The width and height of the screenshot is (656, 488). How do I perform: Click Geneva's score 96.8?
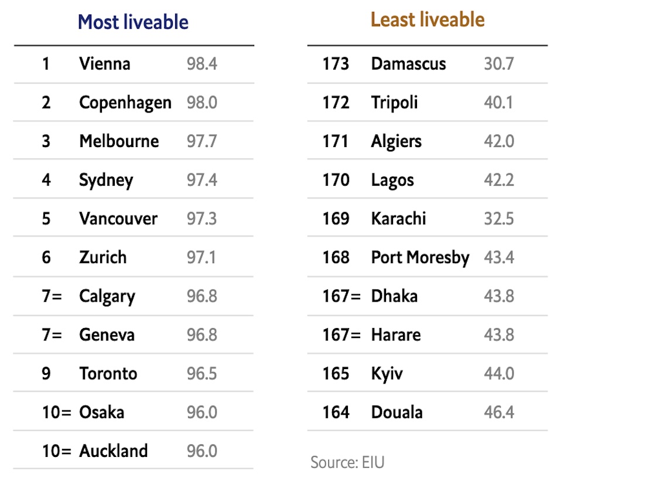point(202,335)
